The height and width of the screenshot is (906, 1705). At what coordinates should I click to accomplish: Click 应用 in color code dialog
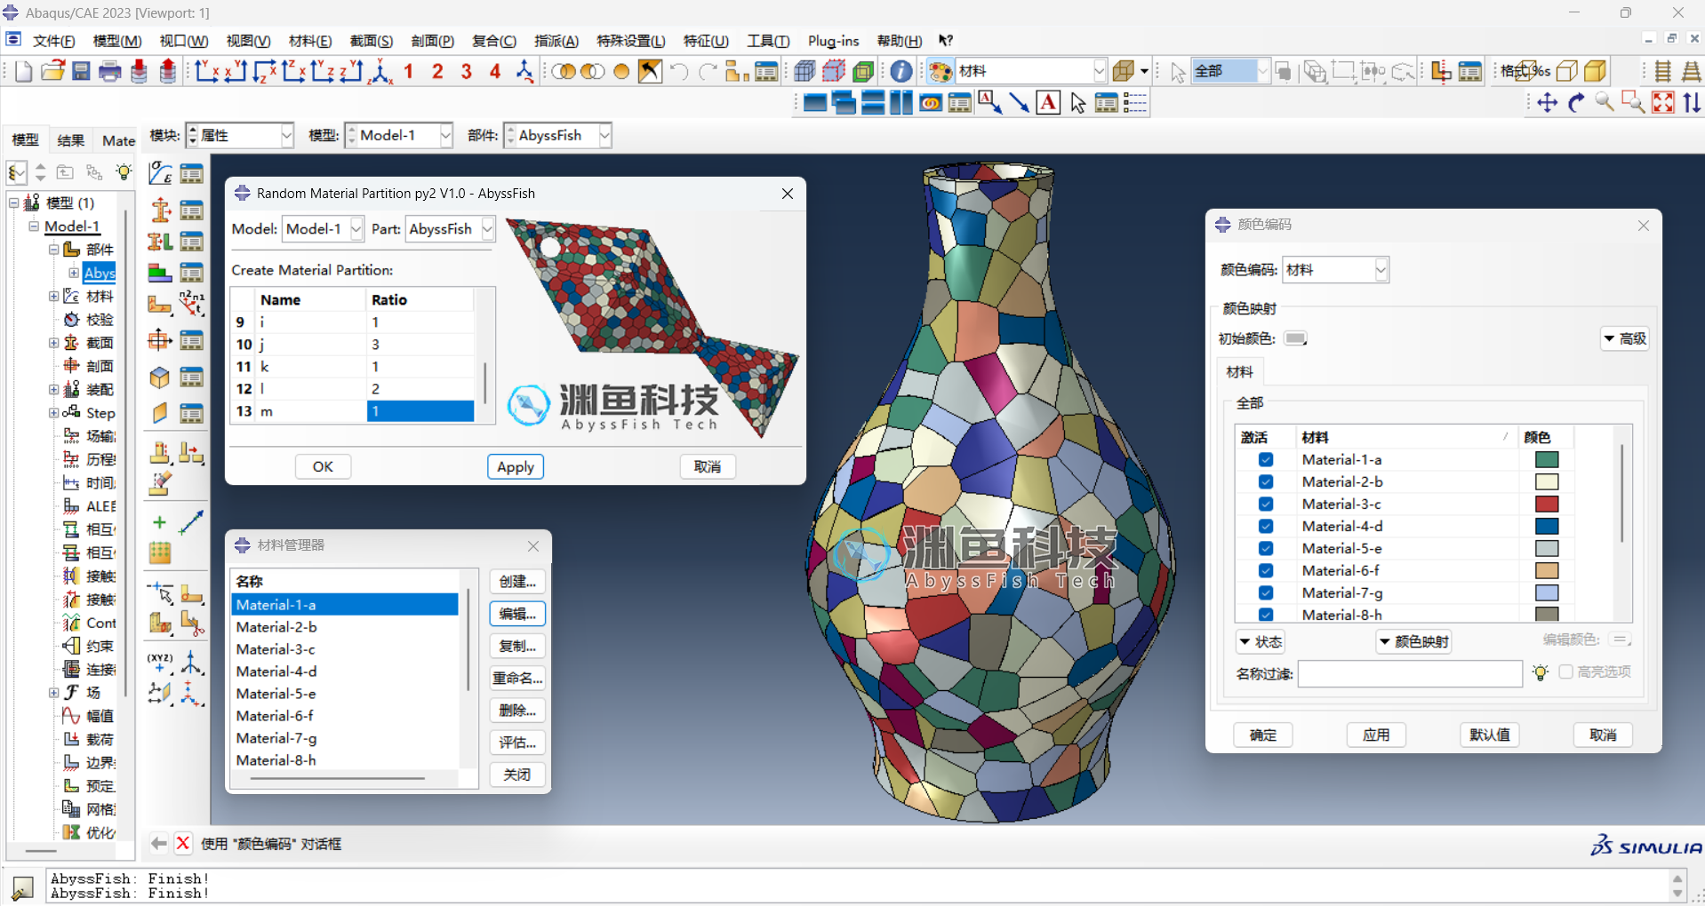coord(1376,735)
